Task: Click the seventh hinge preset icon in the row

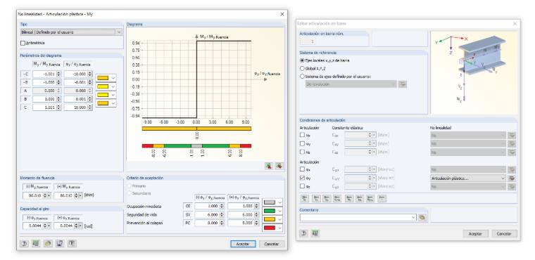Action: [370, 198]
